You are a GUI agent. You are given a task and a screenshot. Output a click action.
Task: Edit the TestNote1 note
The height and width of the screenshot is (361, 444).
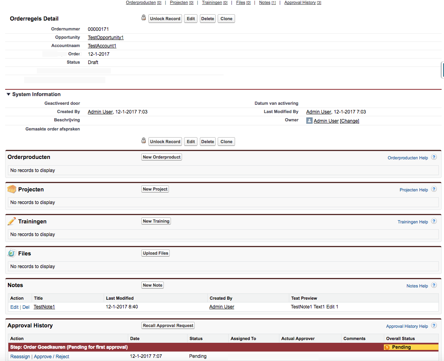[x=14, y=307]
